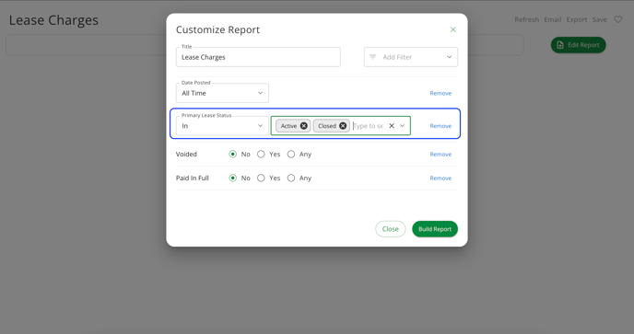Close the Customize Report dialog with X icon
This screenshot has width=634, height=334.
[x=452, y=29]
